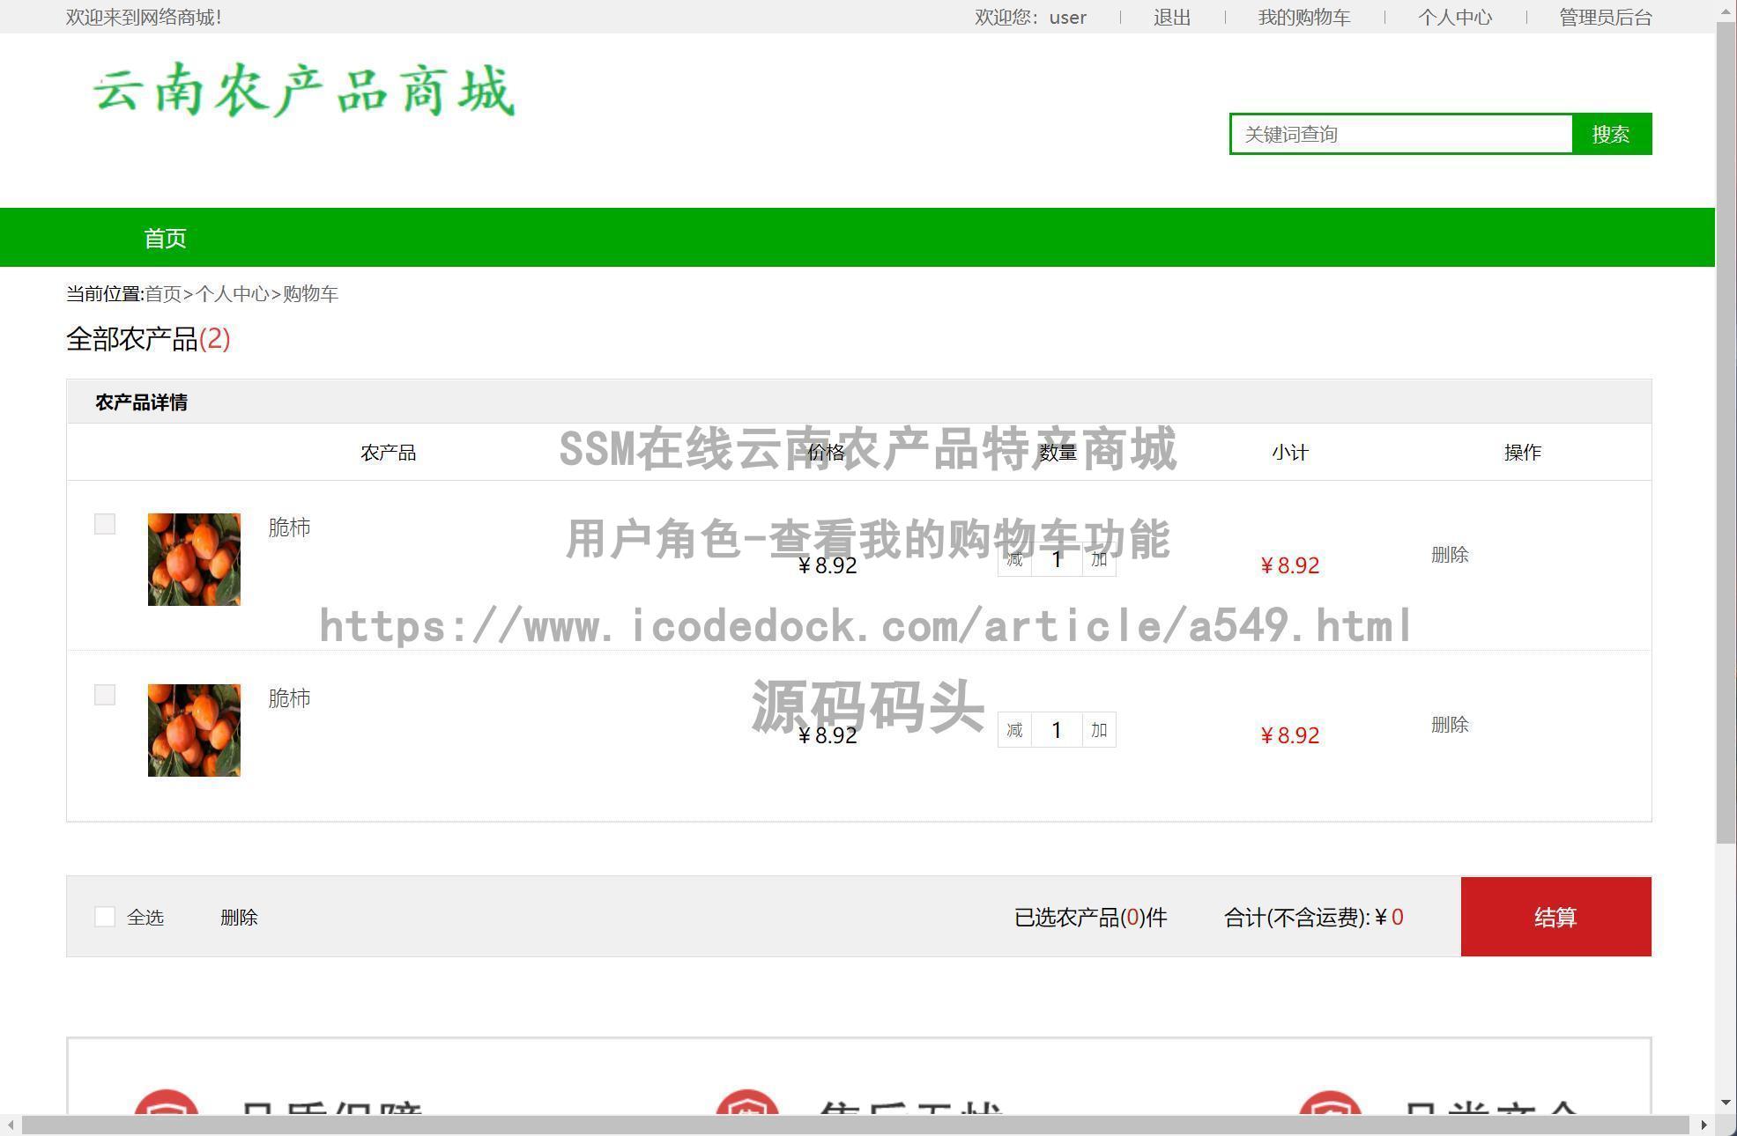Click 加 to increase first item quantity
This screenshot has height=1136, width=1737.
1098,559
